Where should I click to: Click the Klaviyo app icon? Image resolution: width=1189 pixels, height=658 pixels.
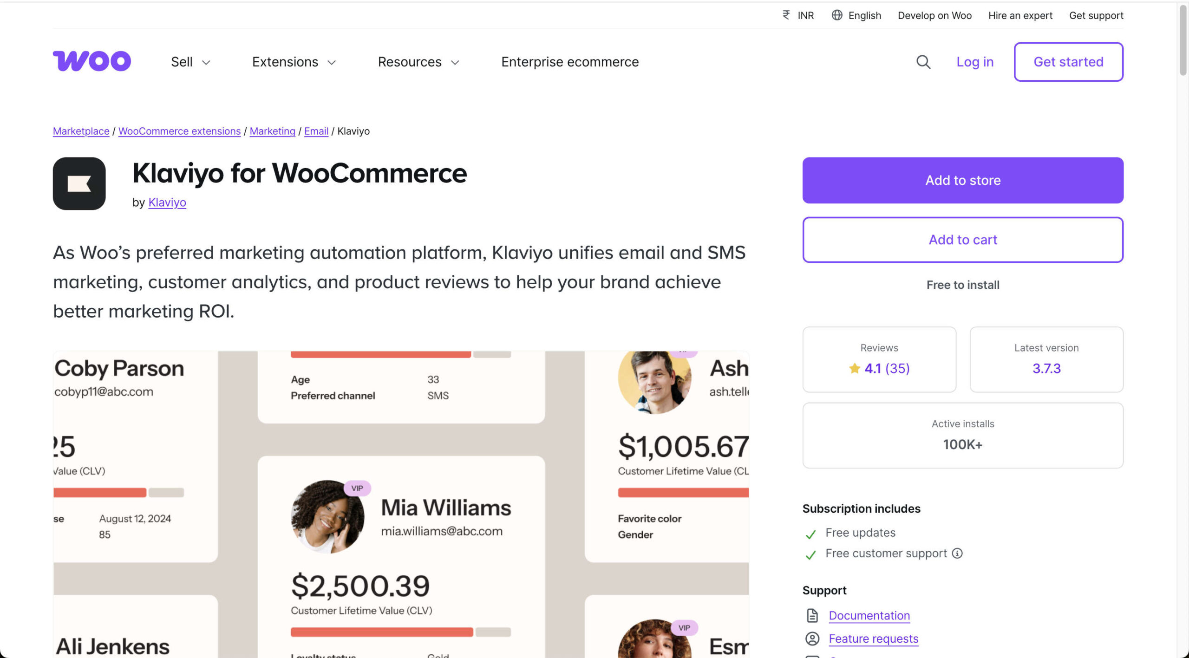tap(79, 183)
